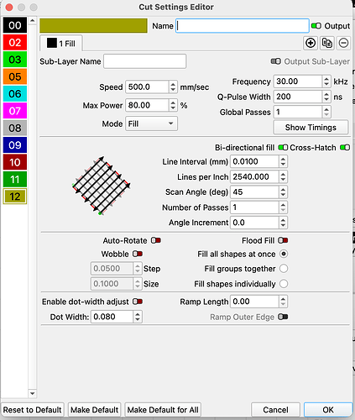This screenshot has height=420, width=355.
Task: Enable Auto-Rotate switch
Action: 156,240
